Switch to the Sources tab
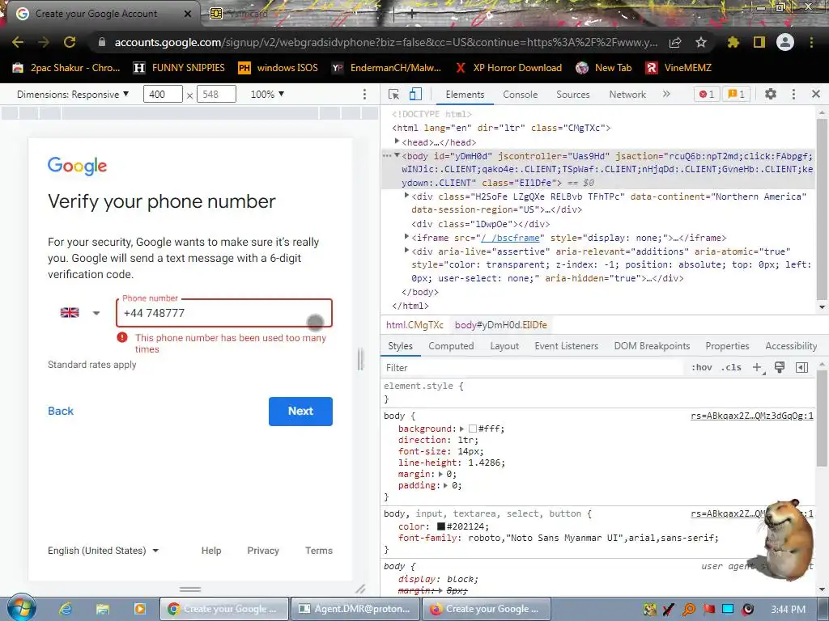Image resolution: width=829 pixels, height=621 pixels. (572, 94)
